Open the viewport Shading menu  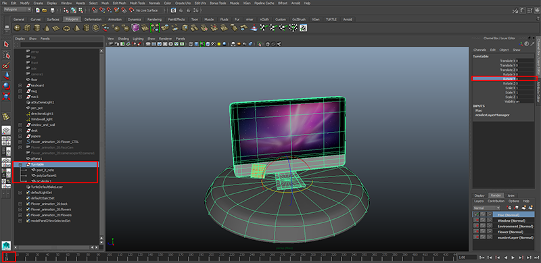point(123,39)
